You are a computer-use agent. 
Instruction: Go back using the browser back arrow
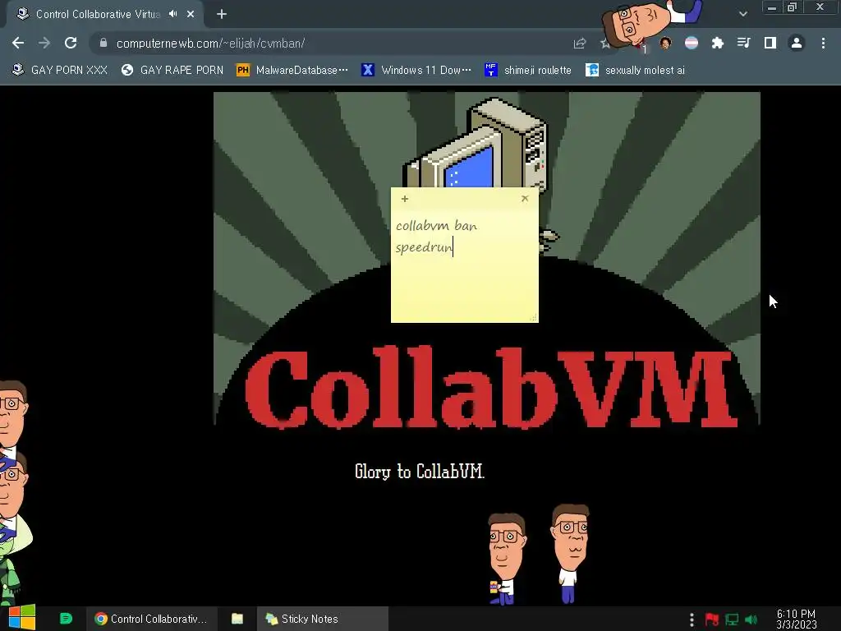pos(18,43)
